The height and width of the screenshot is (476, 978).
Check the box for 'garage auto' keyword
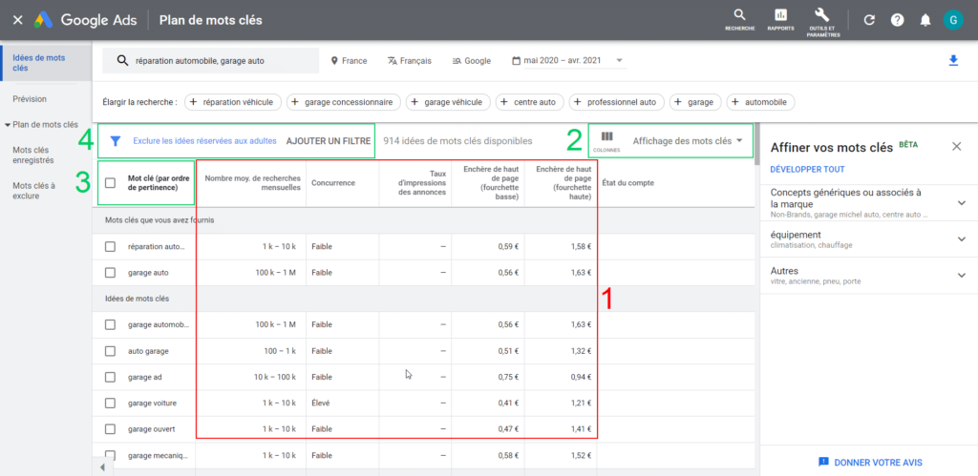(111, 272)
